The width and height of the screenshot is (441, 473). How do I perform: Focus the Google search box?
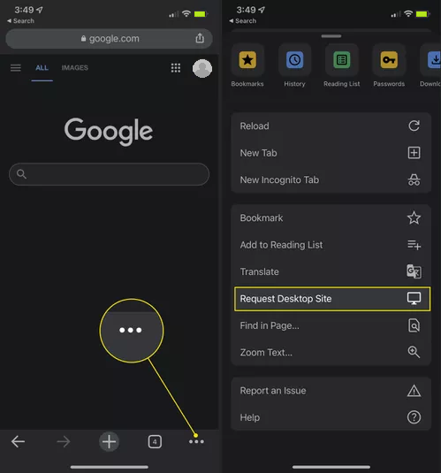coord(110,174)
